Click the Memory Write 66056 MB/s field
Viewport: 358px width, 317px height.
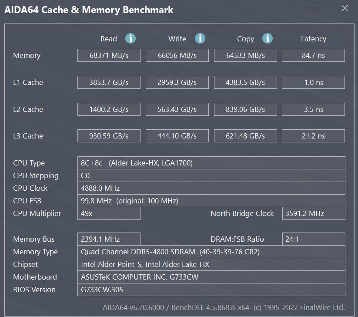coord(177,55)
